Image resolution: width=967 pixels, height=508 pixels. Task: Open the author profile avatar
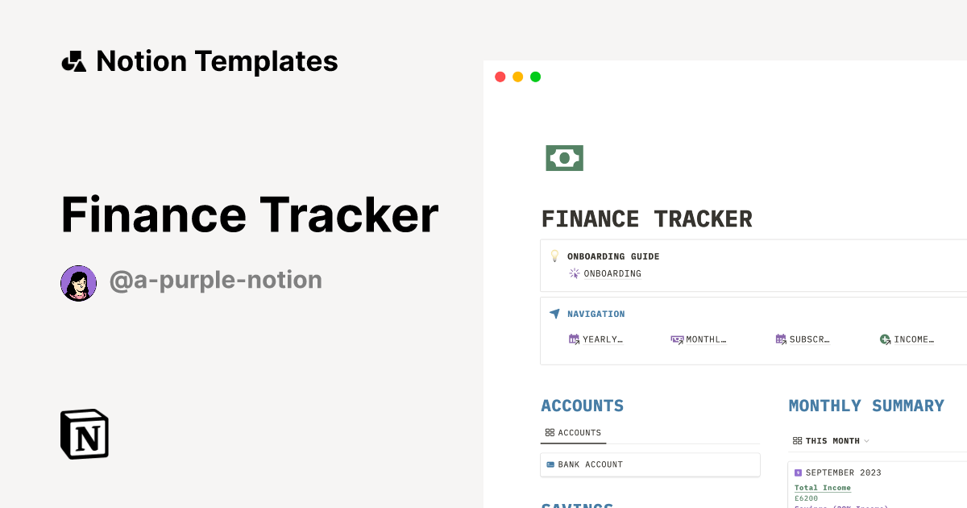pos(79,283)
